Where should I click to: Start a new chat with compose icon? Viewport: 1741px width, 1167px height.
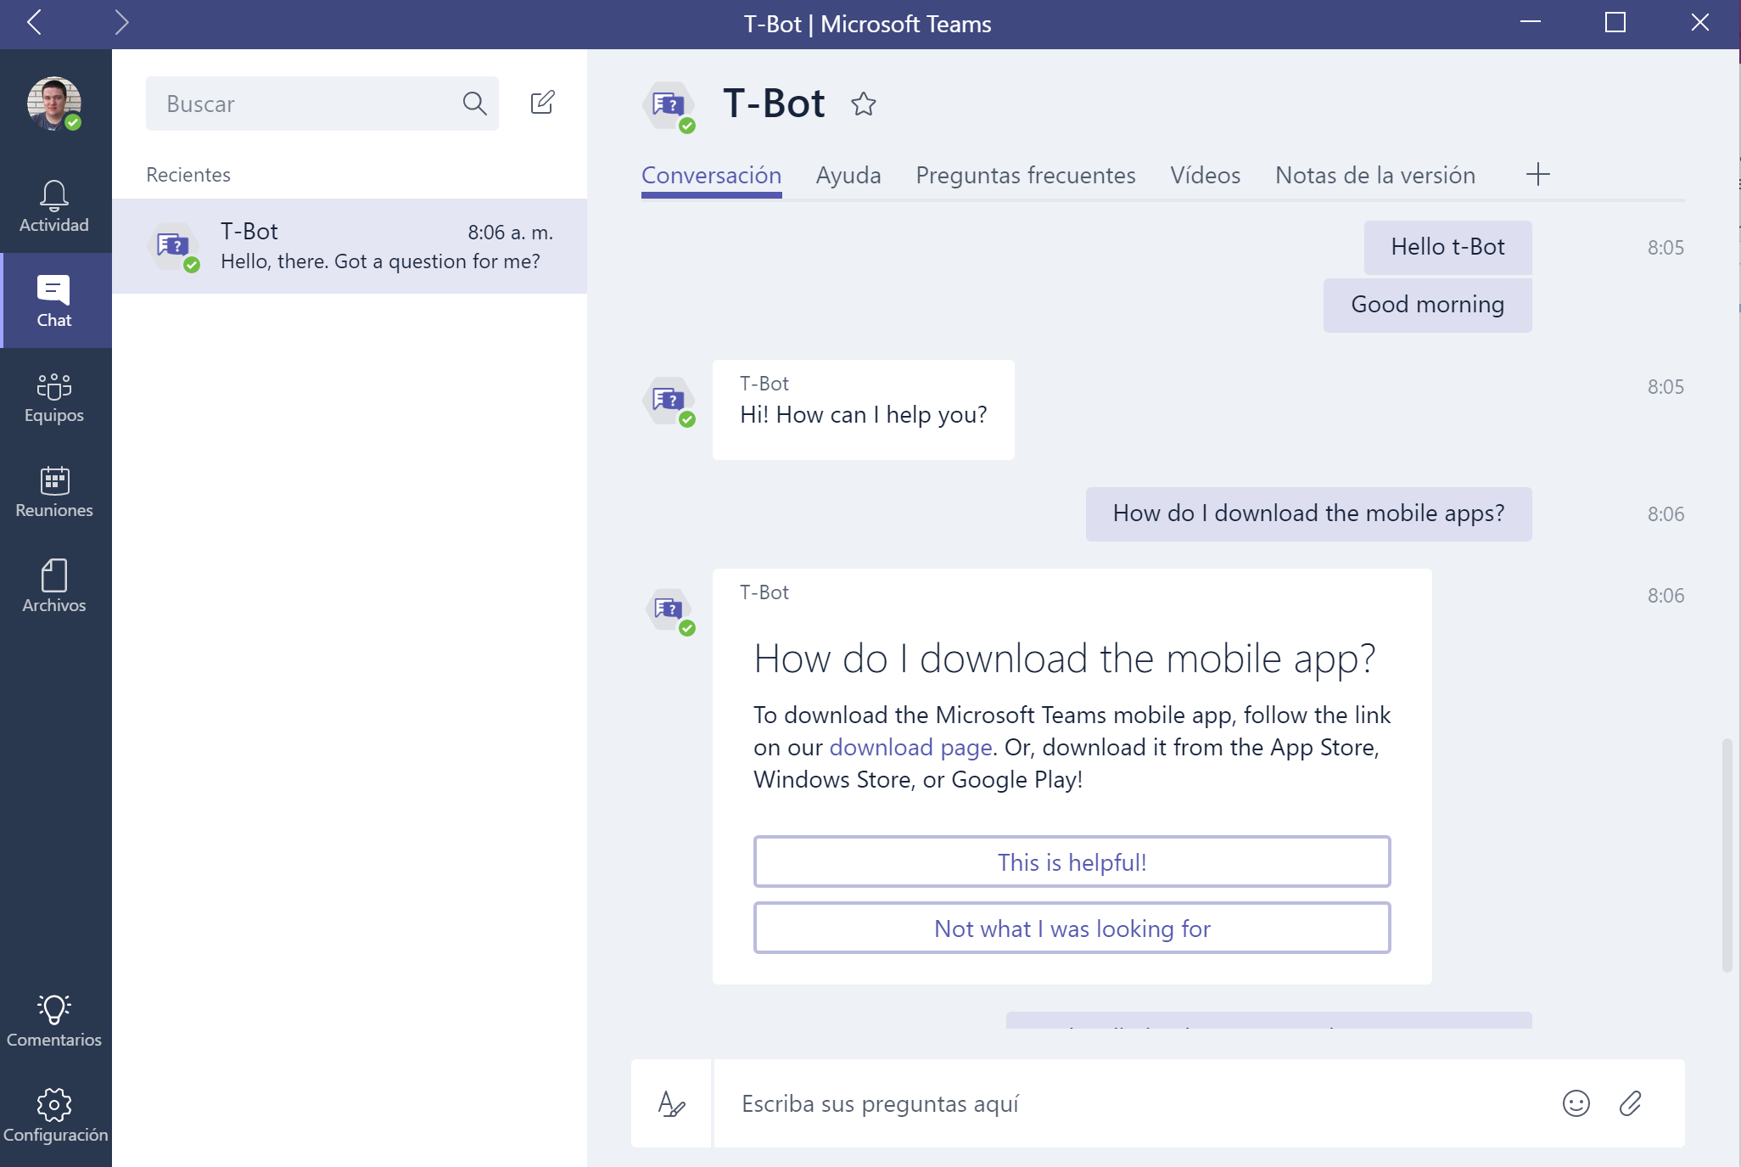click(x=542, y=103)
